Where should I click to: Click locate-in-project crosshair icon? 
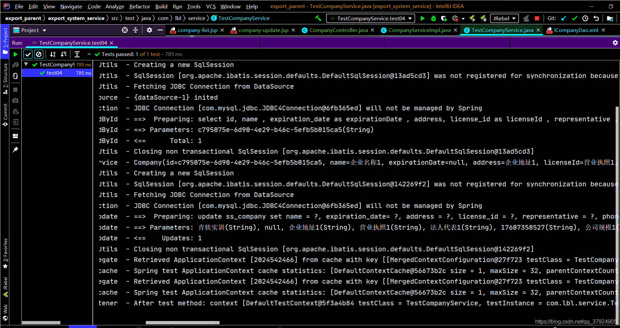tap(125, 30)
